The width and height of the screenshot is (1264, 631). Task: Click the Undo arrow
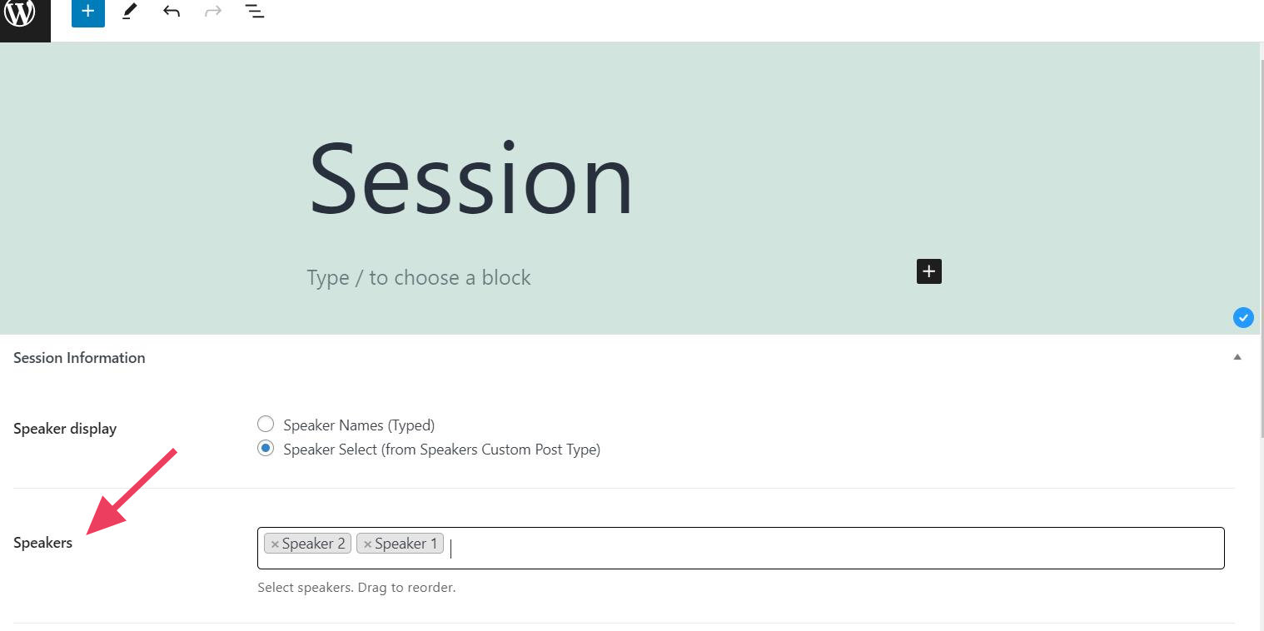point(172,12)
